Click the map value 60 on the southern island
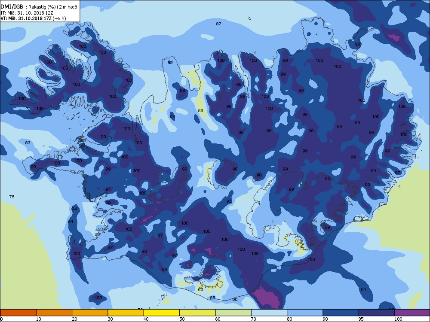Screen dimensions: 430x322 (200, 290)
